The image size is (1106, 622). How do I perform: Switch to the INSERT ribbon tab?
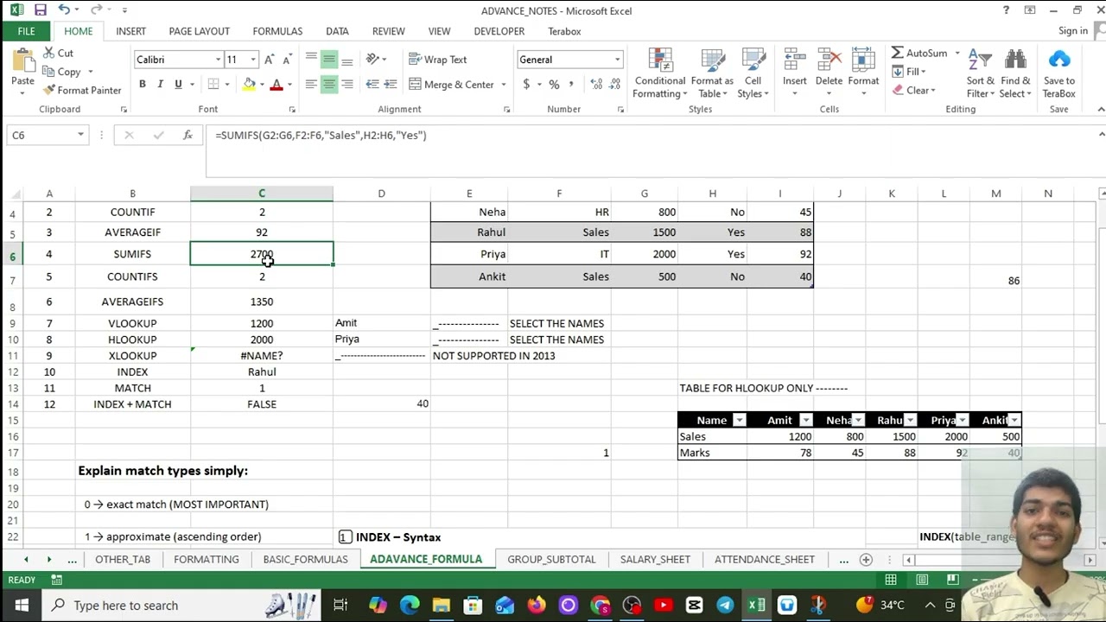130,31
